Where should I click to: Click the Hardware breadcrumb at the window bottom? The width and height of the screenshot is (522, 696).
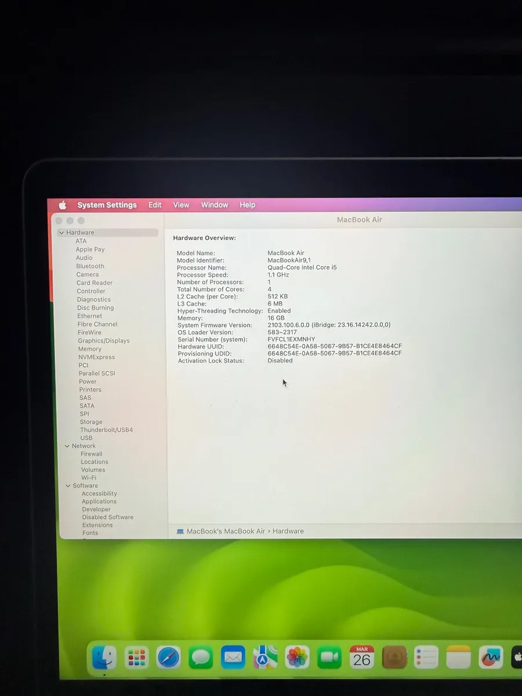pos(288,531)
